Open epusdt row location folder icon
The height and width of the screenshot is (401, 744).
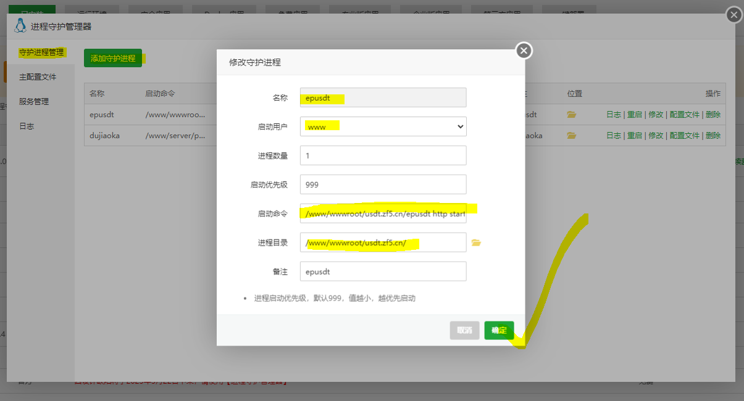click(x=571, y=115)
